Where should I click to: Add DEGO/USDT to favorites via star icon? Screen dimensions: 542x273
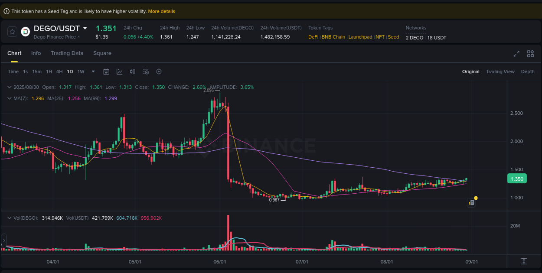(12, 31)
